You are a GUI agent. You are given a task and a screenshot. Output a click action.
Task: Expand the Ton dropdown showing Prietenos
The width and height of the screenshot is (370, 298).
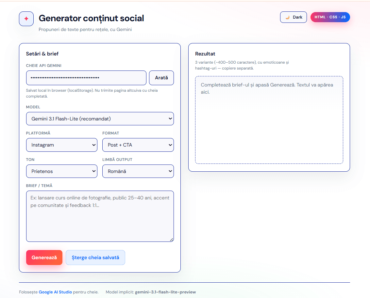pos(61,171)
